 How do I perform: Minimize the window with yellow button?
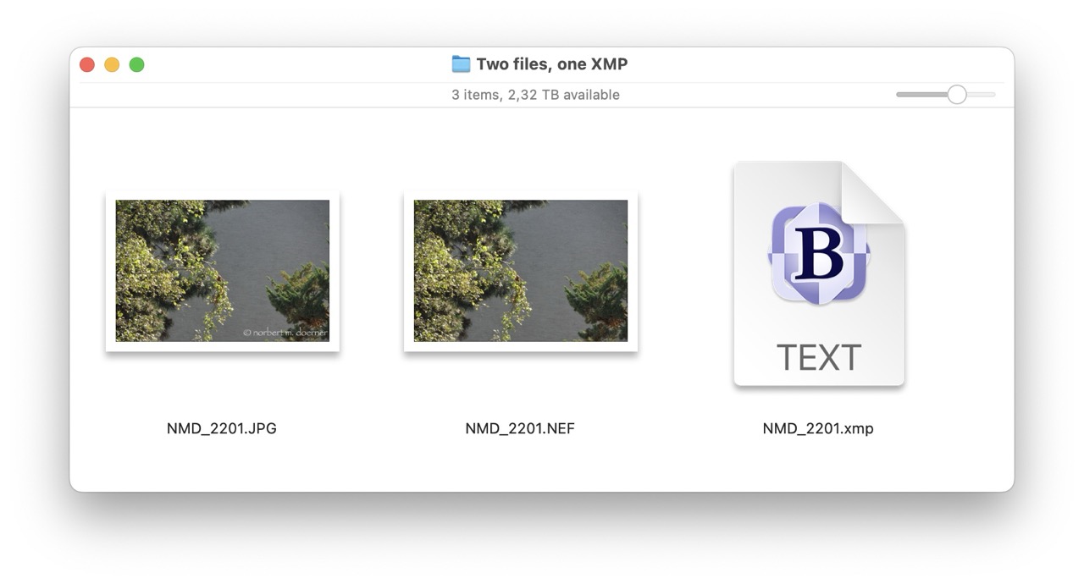pos(112,64)
